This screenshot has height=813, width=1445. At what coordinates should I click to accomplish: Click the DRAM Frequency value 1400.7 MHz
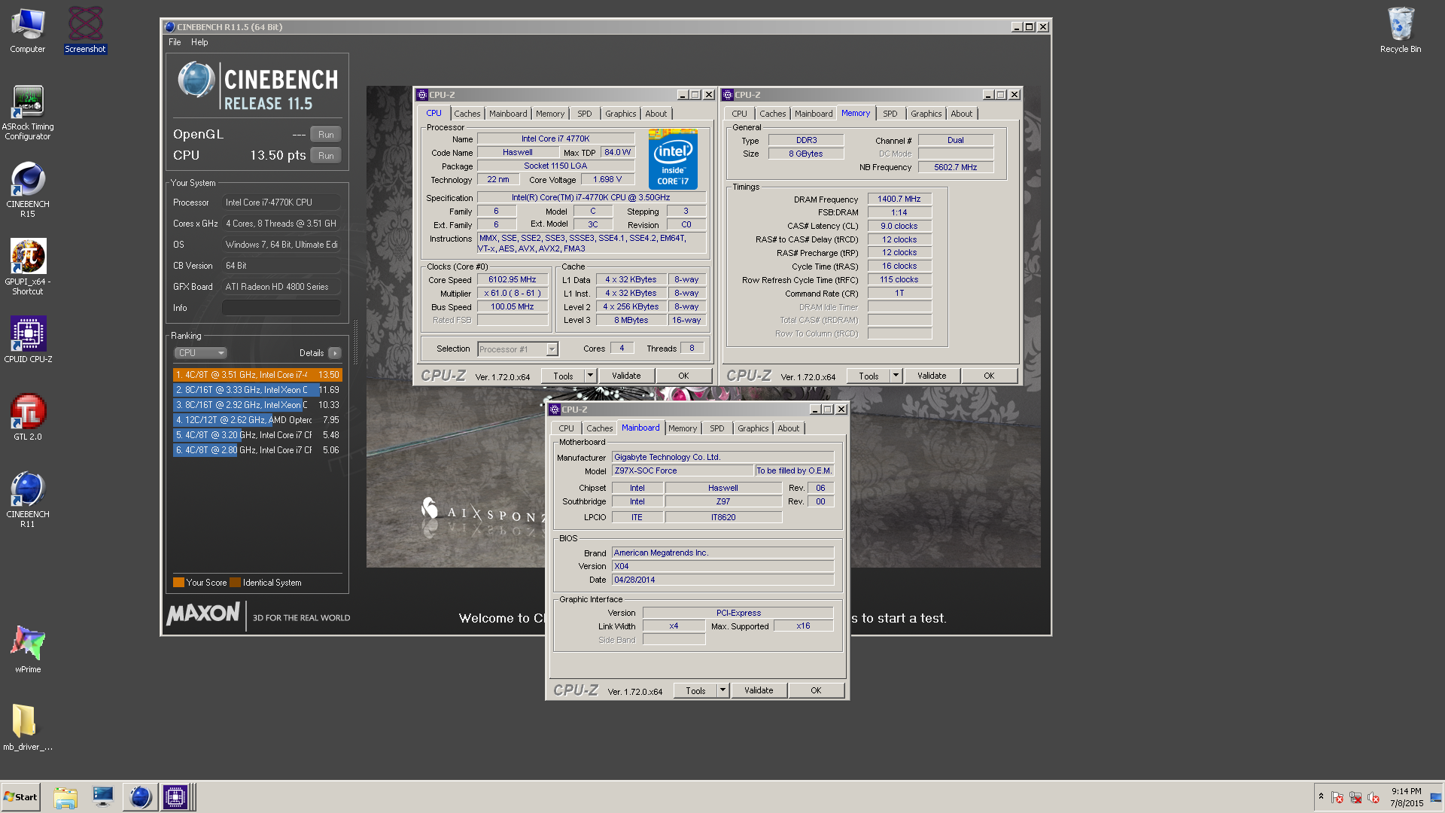click(899, 199)
